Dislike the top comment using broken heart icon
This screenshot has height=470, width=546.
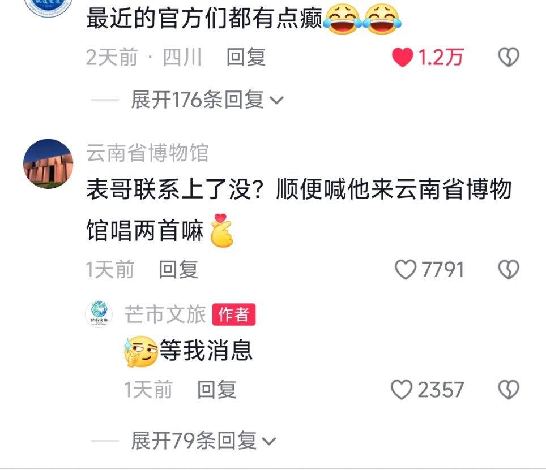pyautogui.click(x=509, y=57)
